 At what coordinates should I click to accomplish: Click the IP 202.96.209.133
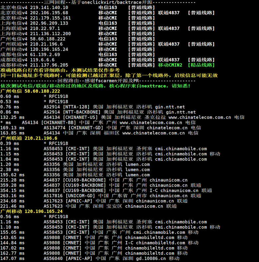tap(49, 23)
